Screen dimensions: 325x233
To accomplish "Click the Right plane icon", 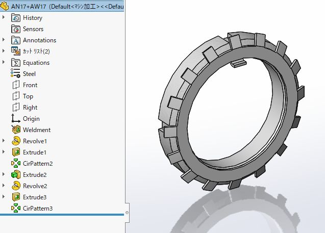I will coord(16,107).
